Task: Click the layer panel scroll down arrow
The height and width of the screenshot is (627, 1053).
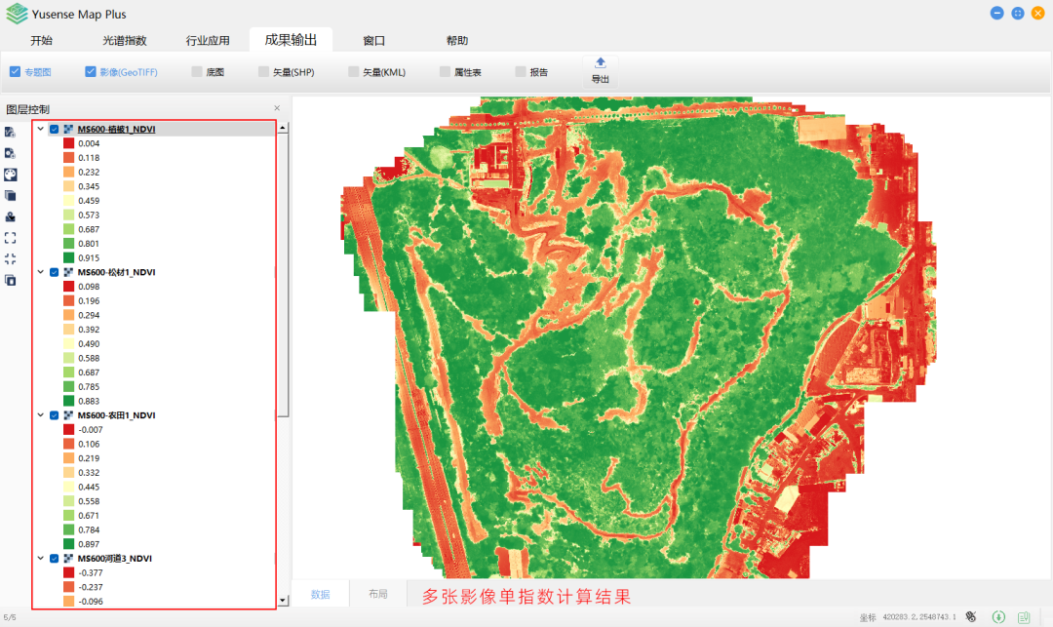Action: click(x=283, y=602)
